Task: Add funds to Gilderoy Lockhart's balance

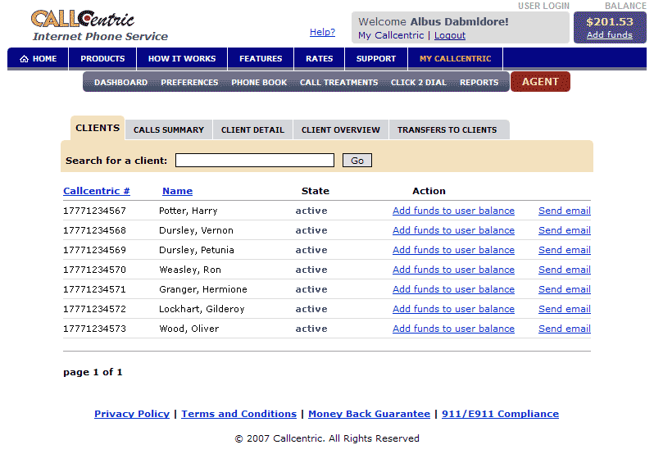Action: [x=453, y=309]
